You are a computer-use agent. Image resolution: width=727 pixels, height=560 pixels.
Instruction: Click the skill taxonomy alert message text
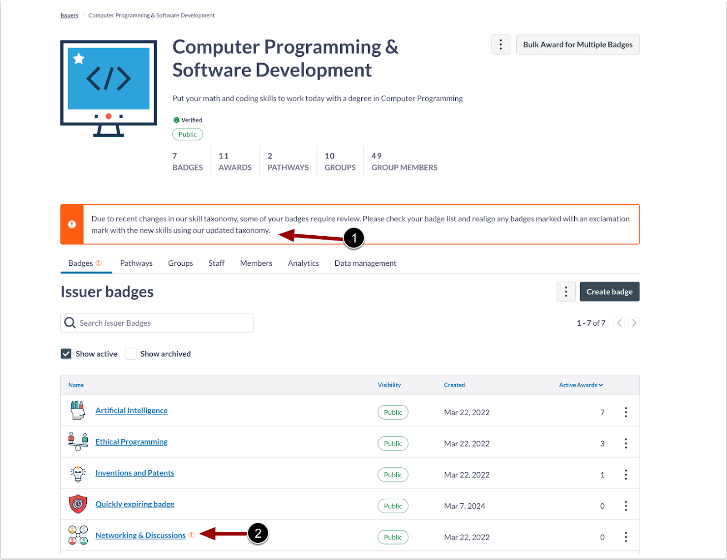point(360,224)
